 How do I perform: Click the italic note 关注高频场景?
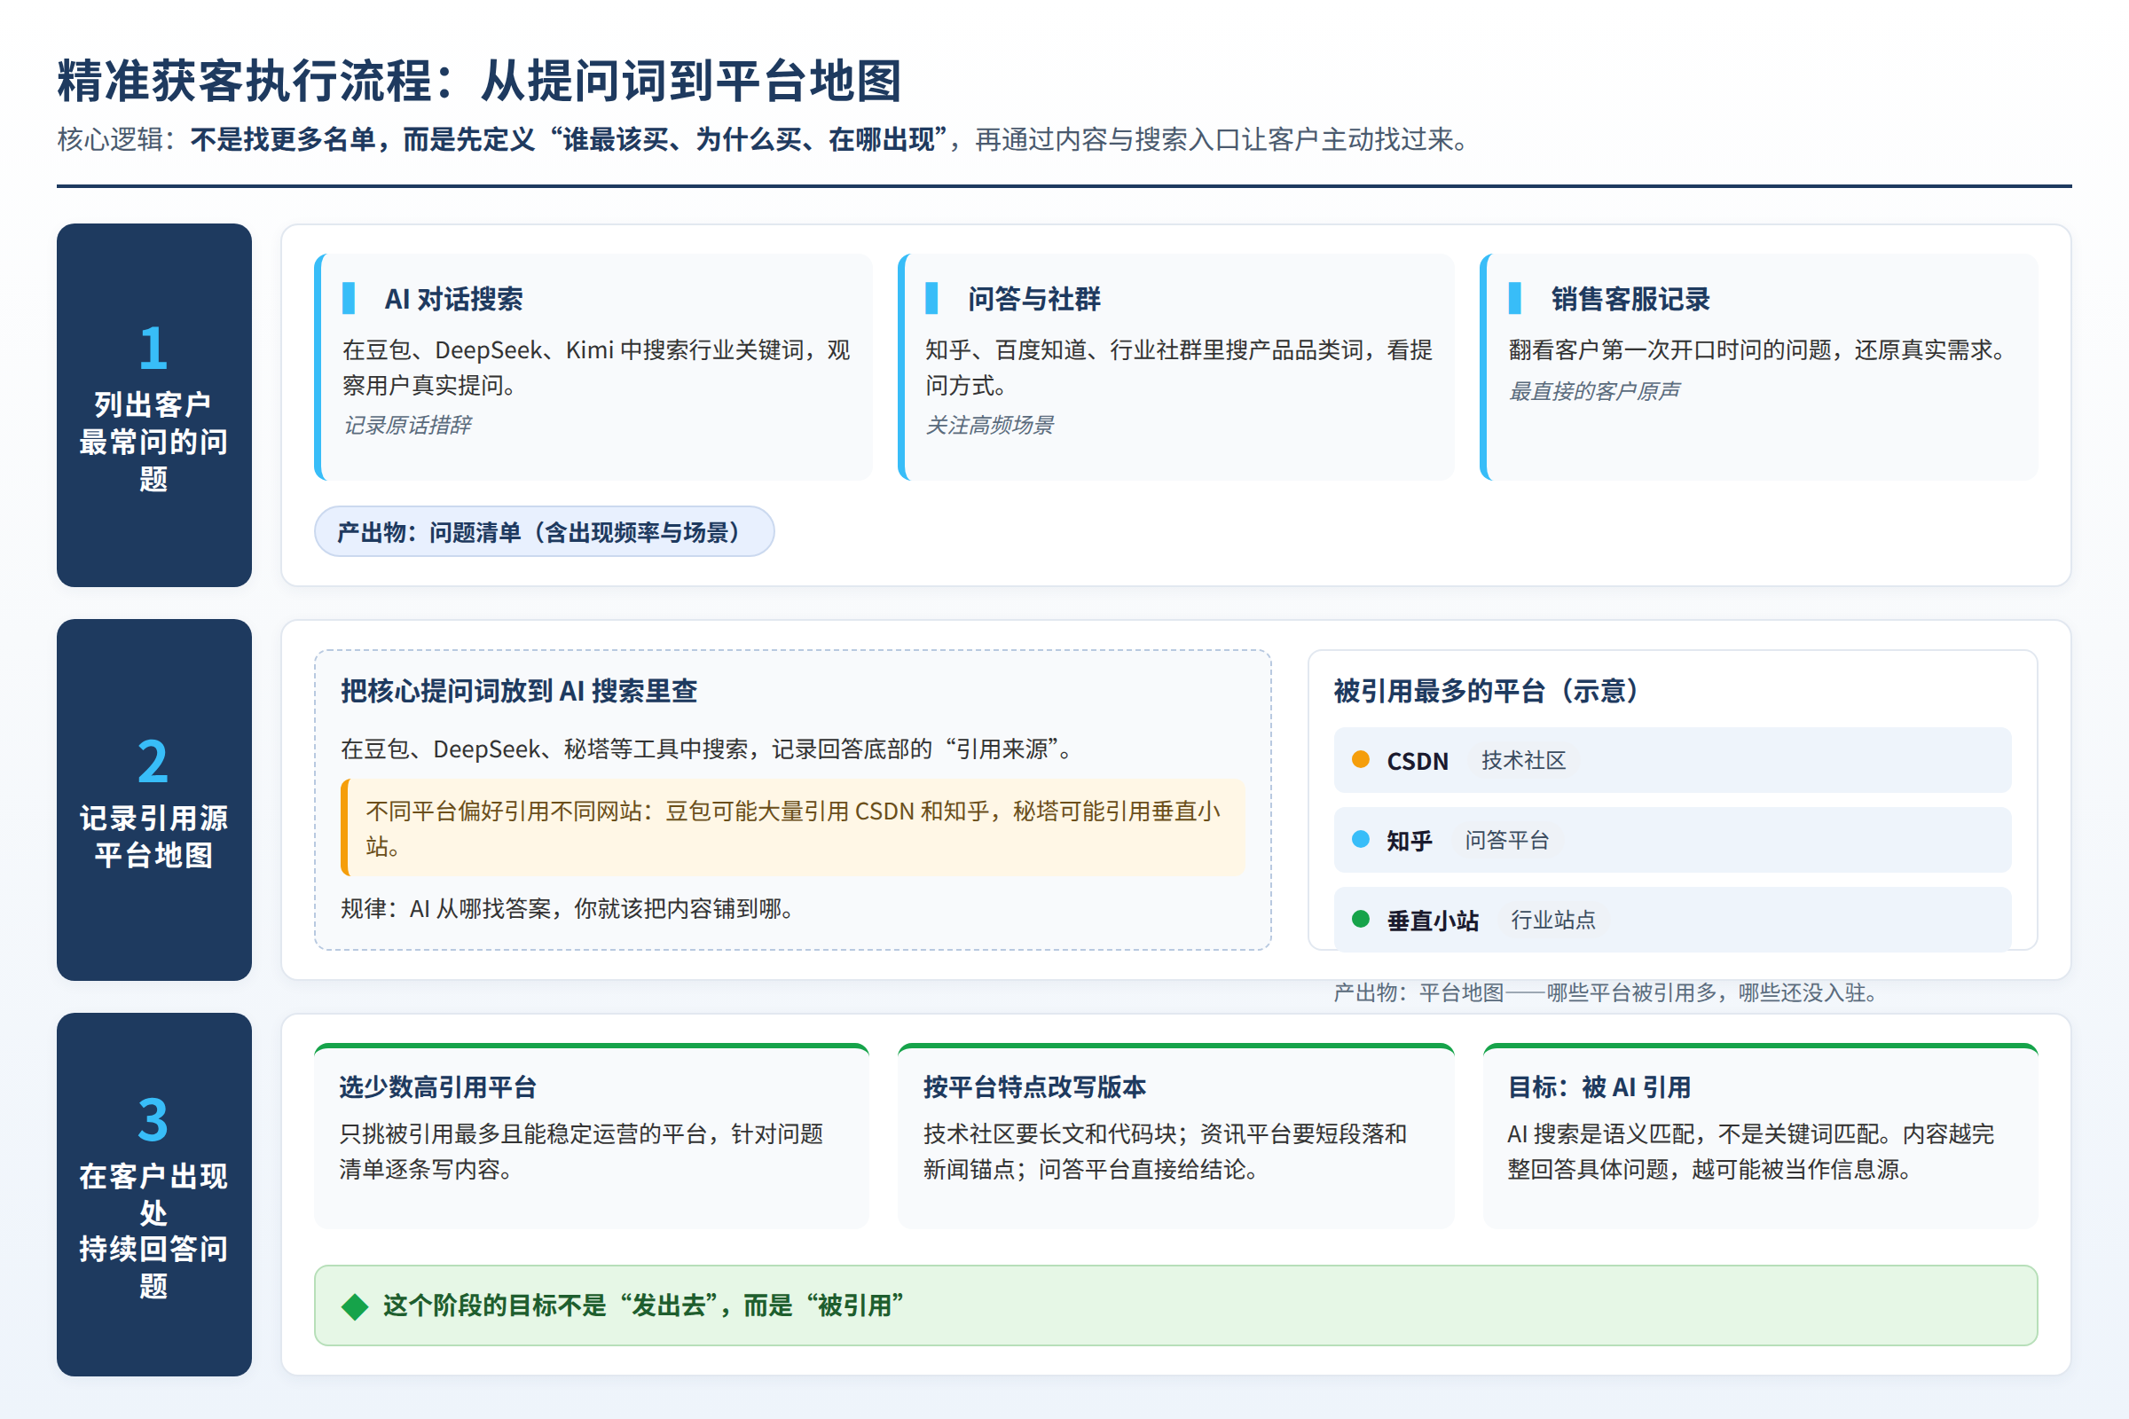pyautogui.click(x=989, y=425)
